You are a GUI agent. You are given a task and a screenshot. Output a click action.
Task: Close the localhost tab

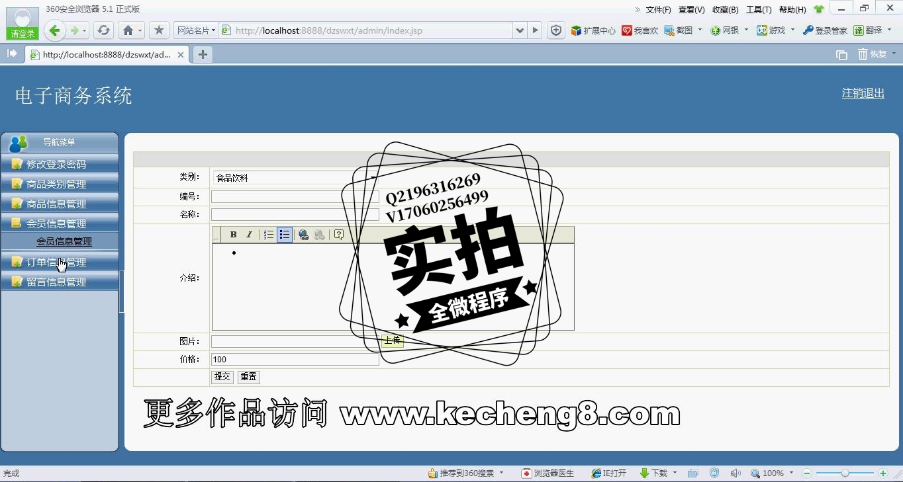(x=181, y=55)
